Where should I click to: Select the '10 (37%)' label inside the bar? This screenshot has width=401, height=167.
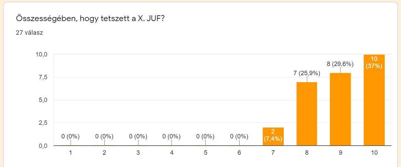coord(374,63)
